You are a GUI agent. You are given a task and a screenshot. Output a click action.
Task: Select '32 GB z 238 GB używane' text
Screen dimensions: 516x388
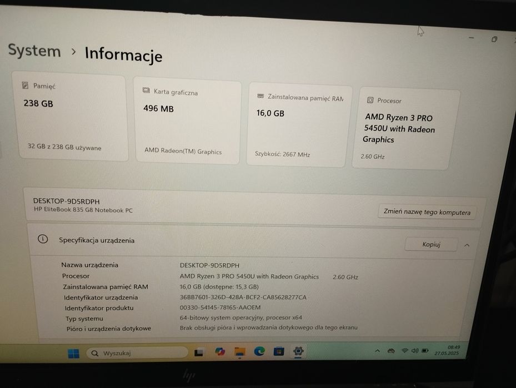pos(64,147)
